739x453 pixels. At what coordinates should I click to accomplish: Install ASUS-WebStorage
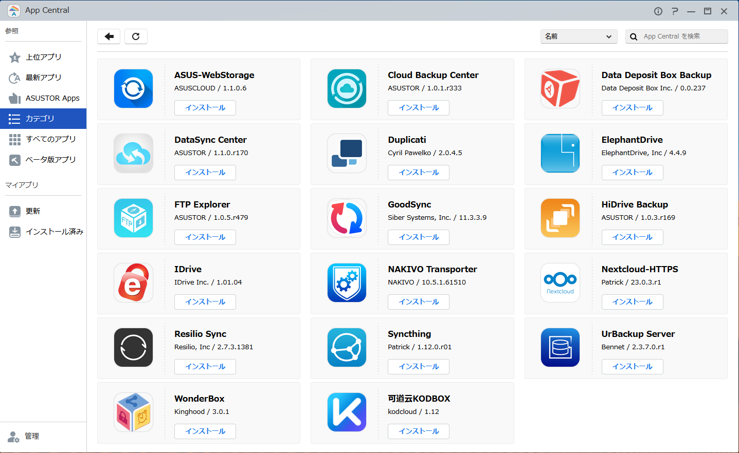(205, 108)
